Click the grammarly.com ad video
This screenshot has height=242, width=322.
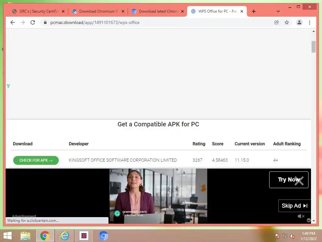point(158,196)
